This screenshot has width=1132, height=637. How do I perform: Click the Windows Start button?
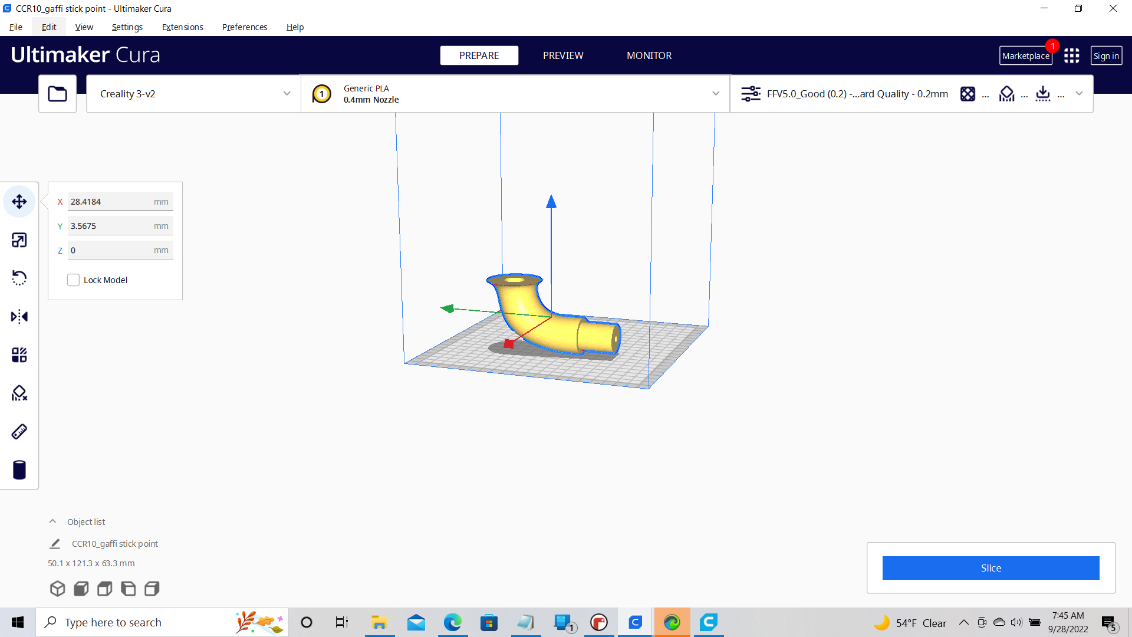pos(18,622)
